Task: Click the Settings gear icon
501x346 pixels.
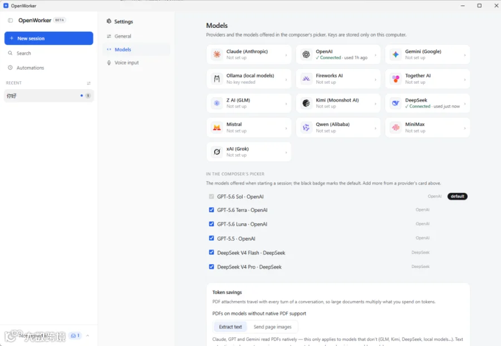Action: (109, 21)
